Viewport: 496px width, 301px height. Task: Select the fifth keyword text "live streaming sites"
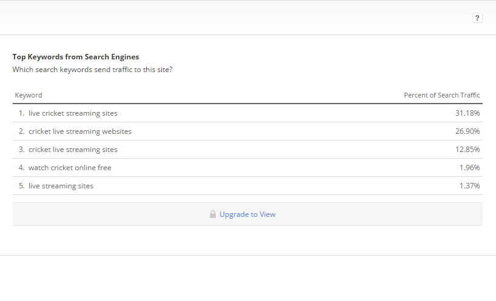(x=61, y=186)
